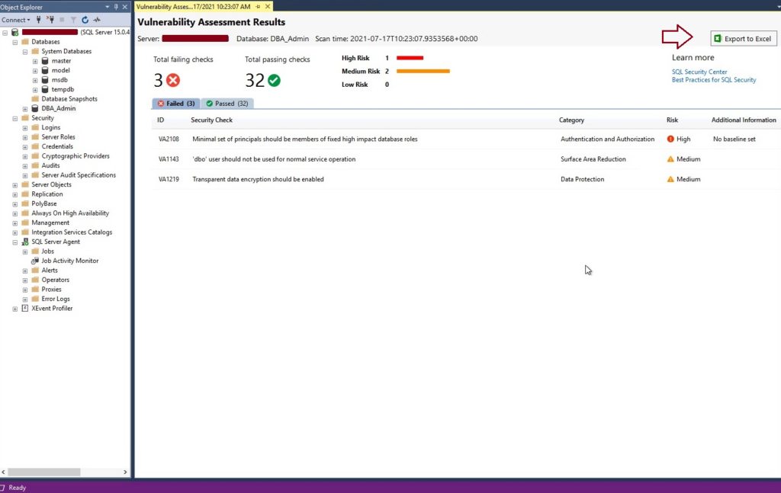The width and height of the screenshot is (781, 493).
Task: Expand the master database node
Action: (x=35, y=61)
